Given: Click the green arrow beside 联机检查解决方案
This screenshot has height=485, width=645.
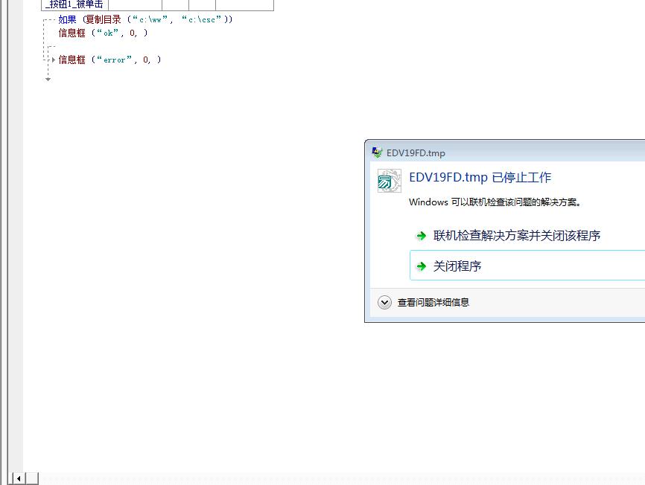Looking at the screenshot, I should click(422, 236).
